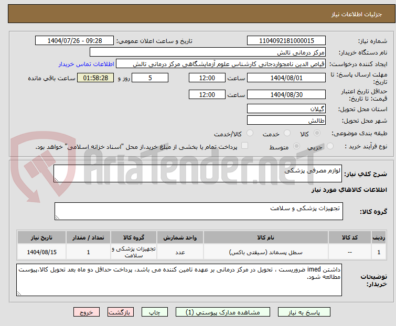Click the price validity time 12:00 field
This screenshot has height=326, width=396.
[207, 94]
